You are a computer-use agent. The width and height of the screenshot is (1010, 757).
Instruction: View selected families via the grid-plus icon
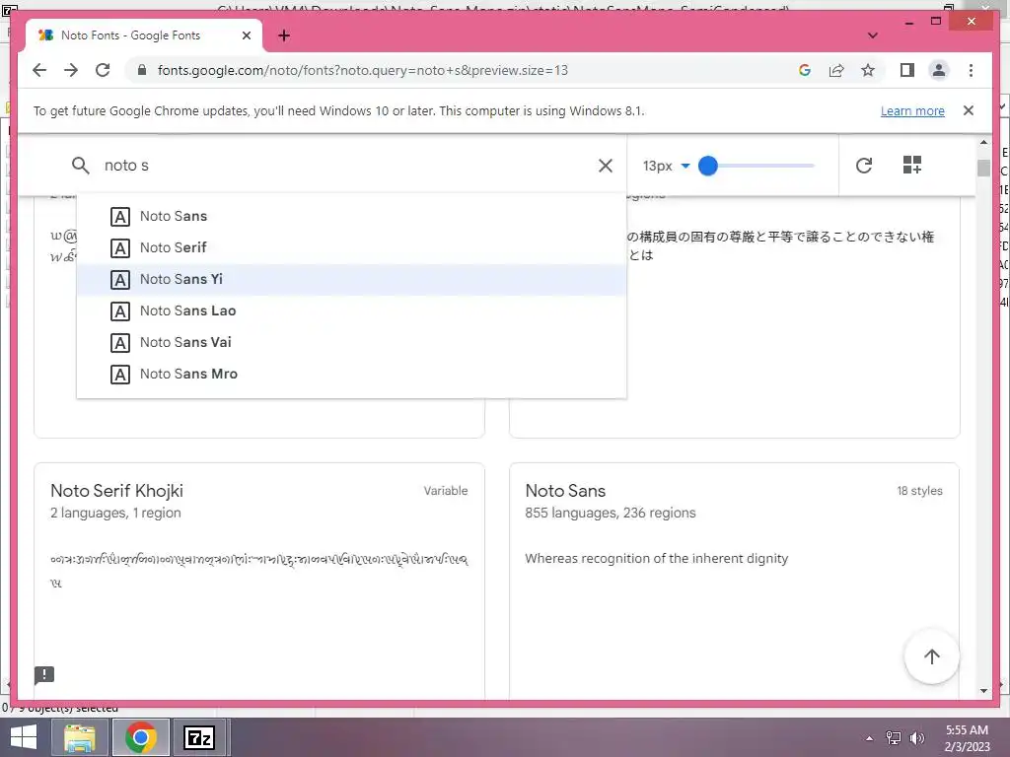pos(912,165)
